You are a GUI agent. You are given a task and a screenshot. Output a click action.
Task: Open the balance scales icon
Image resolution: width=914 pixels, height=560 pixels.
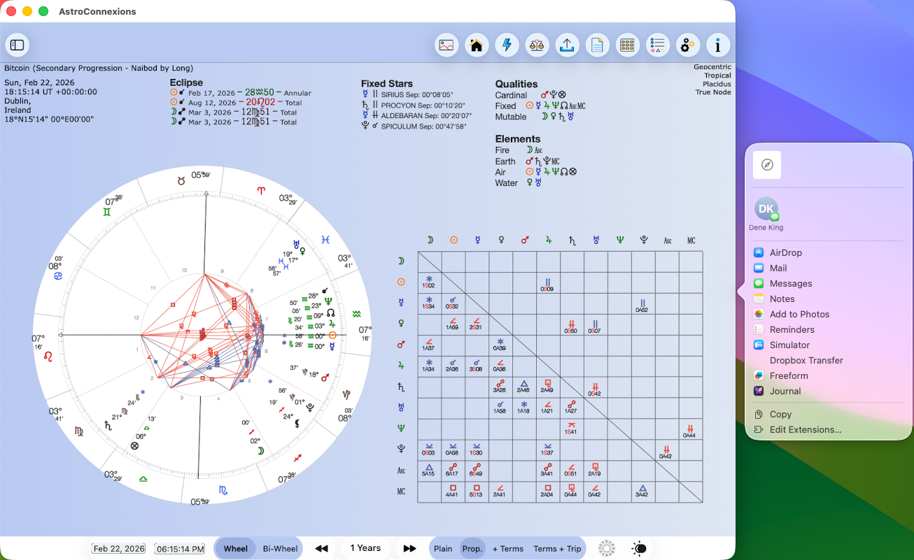[x=537, y=45]
